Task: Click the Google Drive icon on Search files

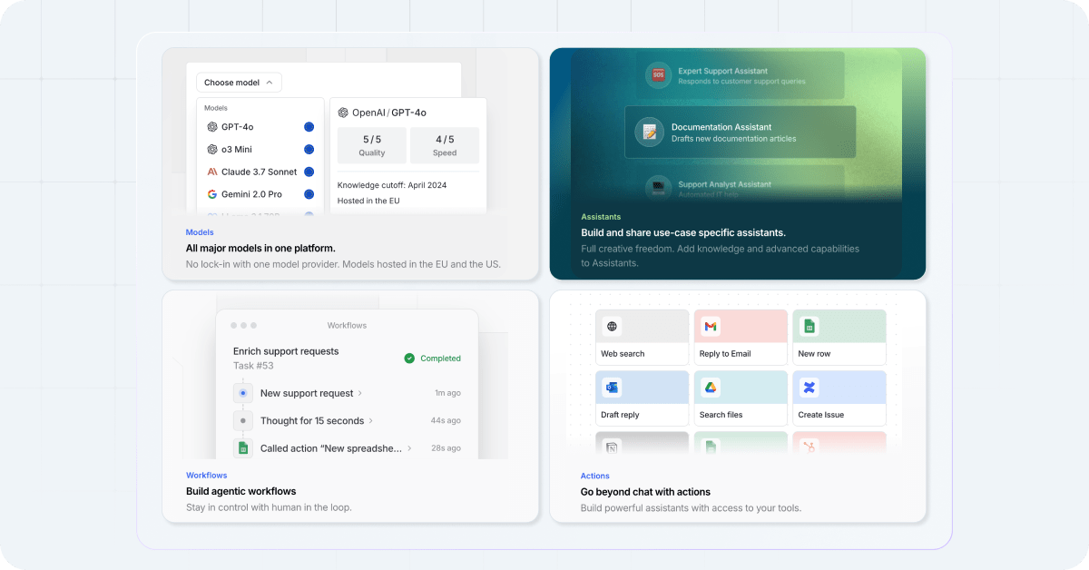Action: 712,388
